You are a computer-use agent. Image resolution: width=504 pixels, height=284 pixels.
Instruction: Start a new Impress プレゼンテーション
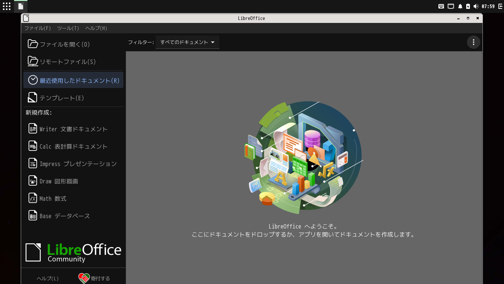(73, 163)
